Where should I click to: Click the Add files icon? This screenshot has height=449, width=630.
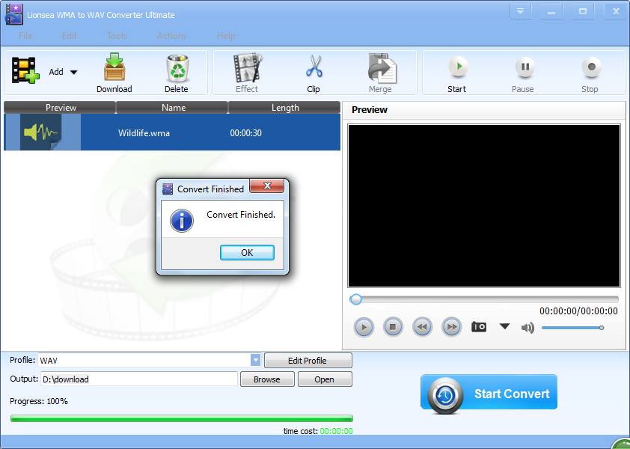(x=25, y=71)
